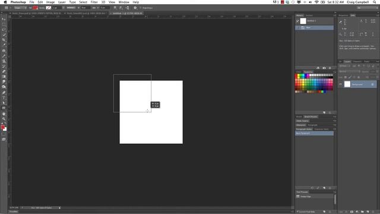Toggle Quick Mask mode icon below color swatches
The height and width of the screenshot is (214, 380).
pos(4,134)
